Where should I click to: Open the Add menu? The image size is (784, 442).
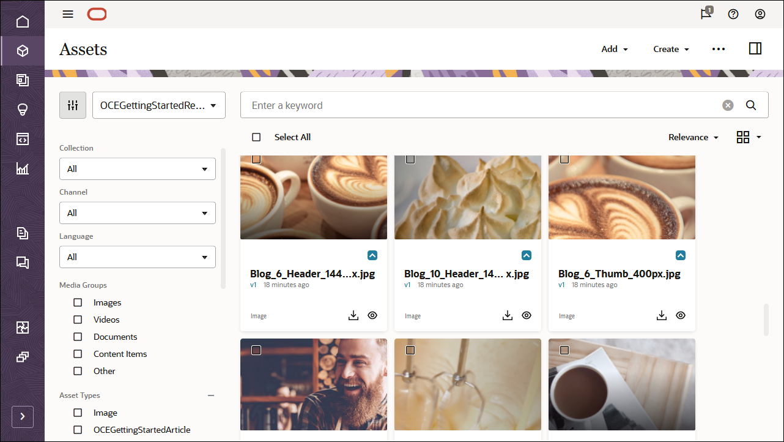[613, 48]
